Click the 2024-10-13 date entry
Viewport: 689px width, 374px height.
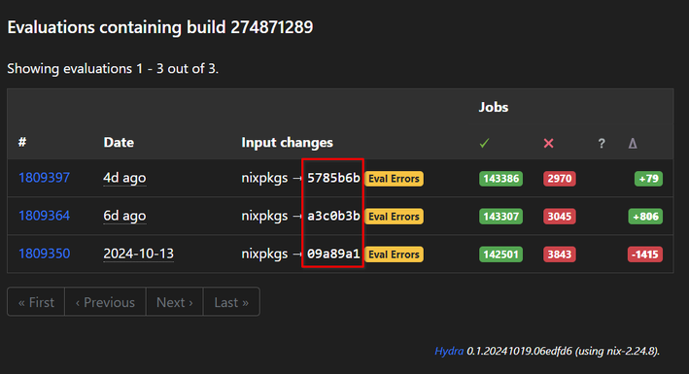138,254
